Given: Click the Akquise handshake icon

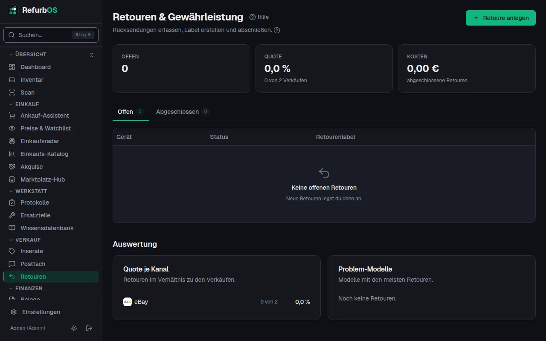Looking at the screenshot, I should pos(12,167).
